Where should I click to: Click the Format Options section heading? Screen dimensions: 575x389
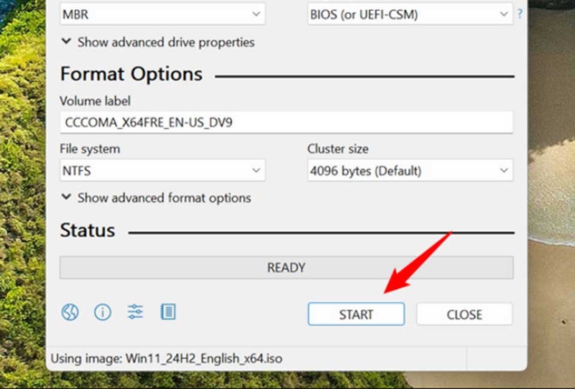tap(132, 74)
